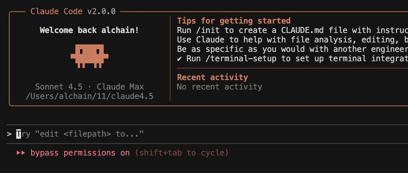
Task: Click the Recent activity heading
Action: (x=212, y=77)
